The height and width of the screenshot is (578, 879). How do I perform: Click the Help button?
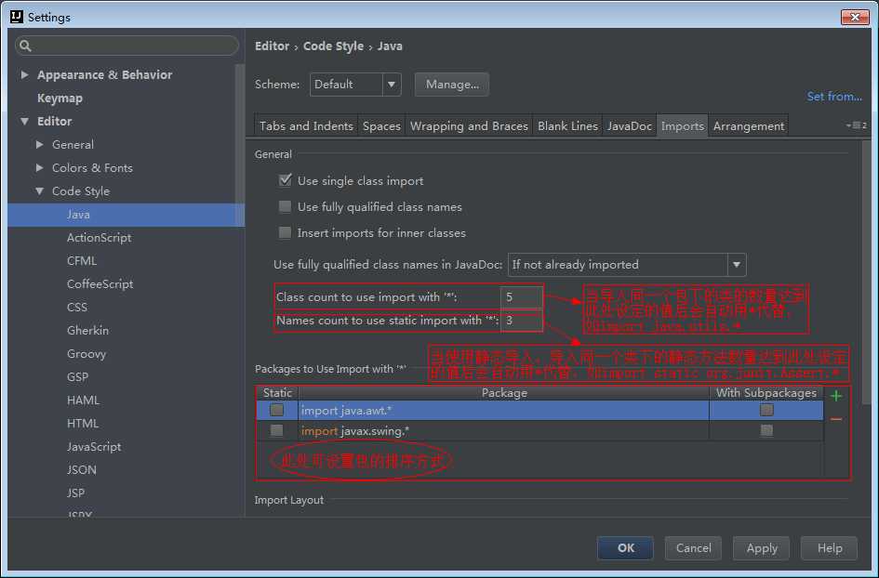[x=829, y=547]
